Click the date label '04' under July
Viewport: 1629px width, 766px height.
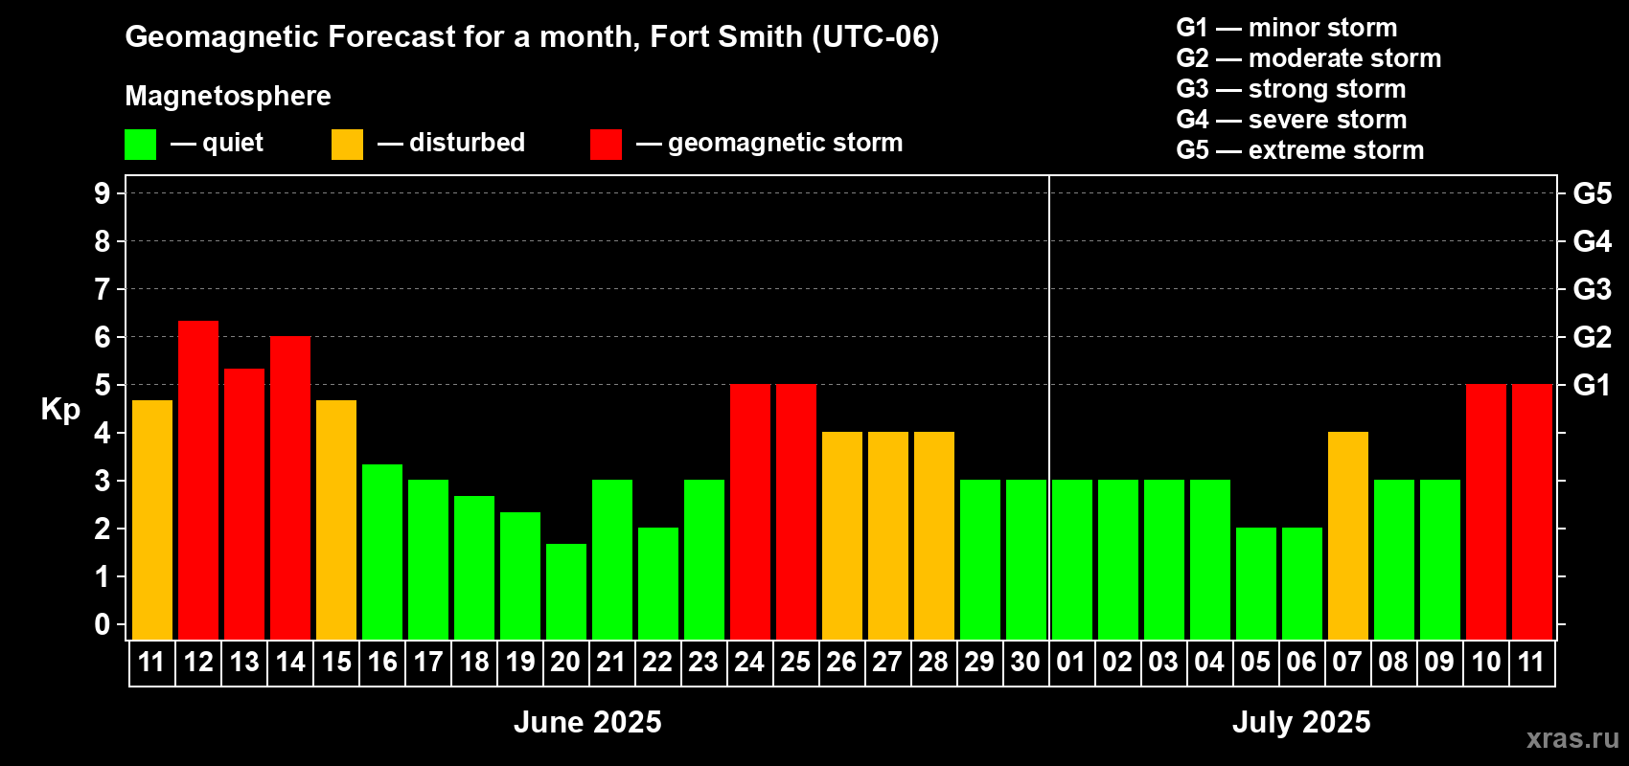pyautogui.click(x=1210, y=662)
